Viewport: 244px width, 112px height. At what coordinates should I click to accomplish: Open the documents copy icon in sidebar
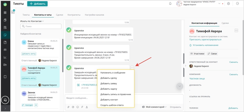[x=5, y=20]
